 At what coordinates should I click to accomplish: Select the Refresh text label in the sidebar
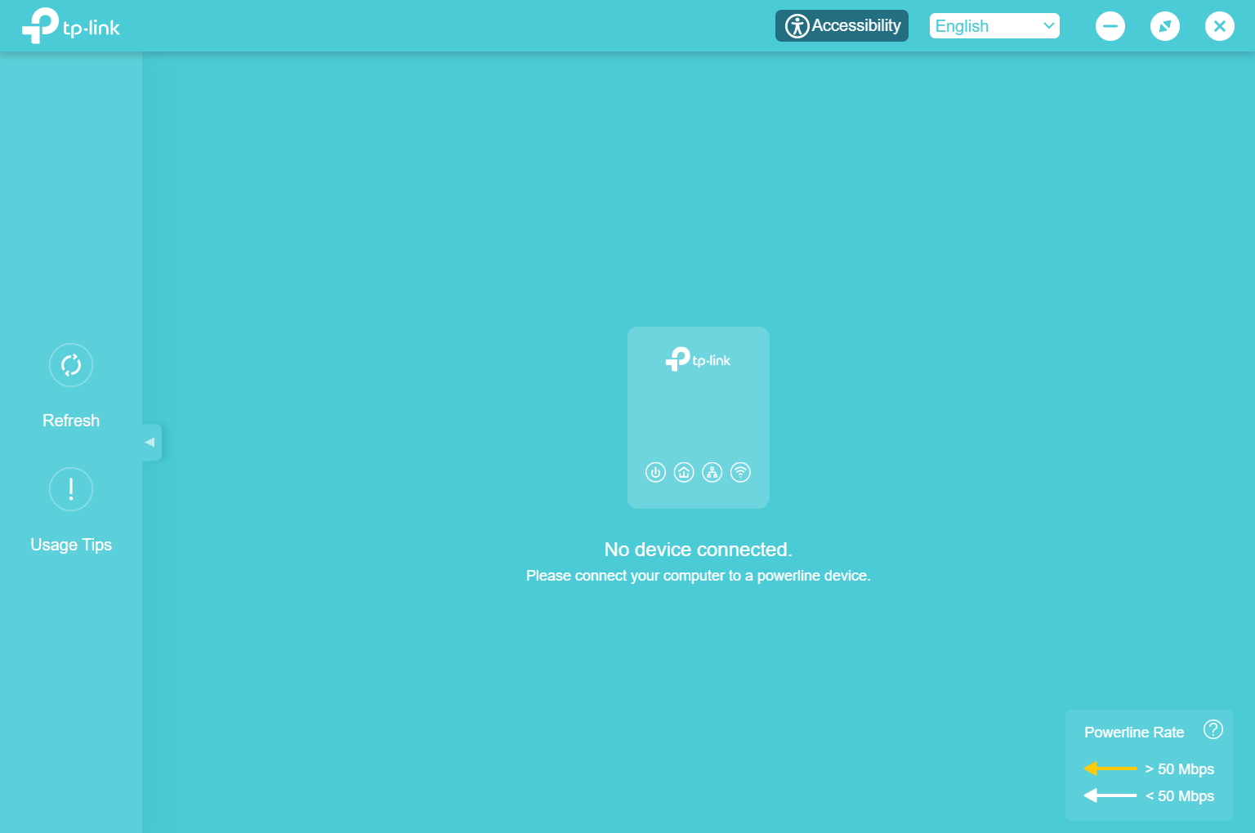[71, 421]
